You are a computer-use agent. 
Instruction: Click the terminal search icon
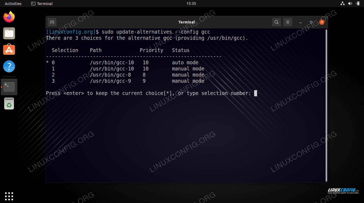[276, 22]
